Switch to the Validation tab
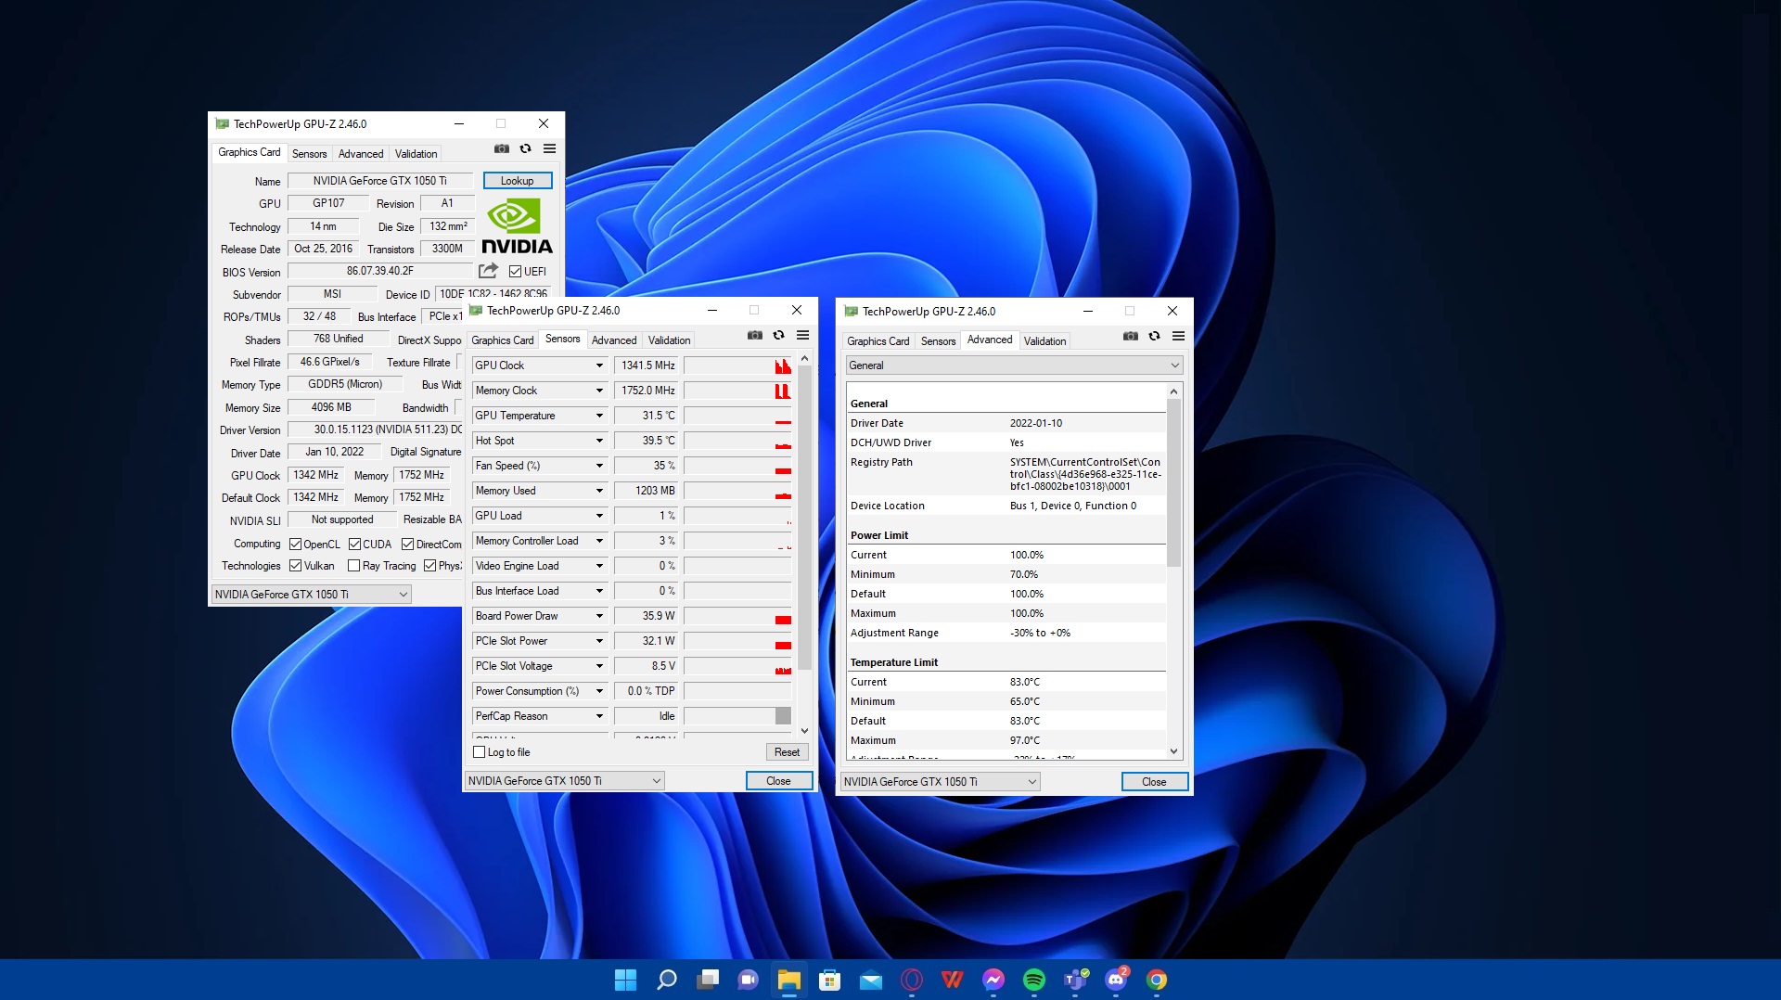 [x=416, y=153]
